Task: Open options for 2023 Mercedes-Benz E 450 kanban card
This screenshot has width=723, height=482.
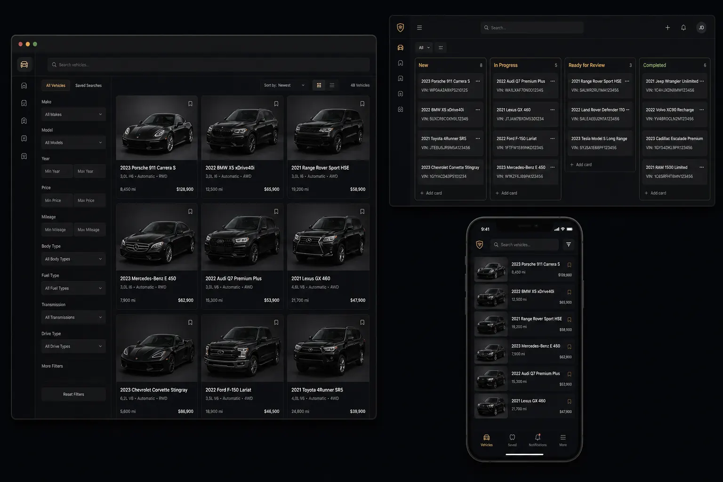Action: coord(553,168)
